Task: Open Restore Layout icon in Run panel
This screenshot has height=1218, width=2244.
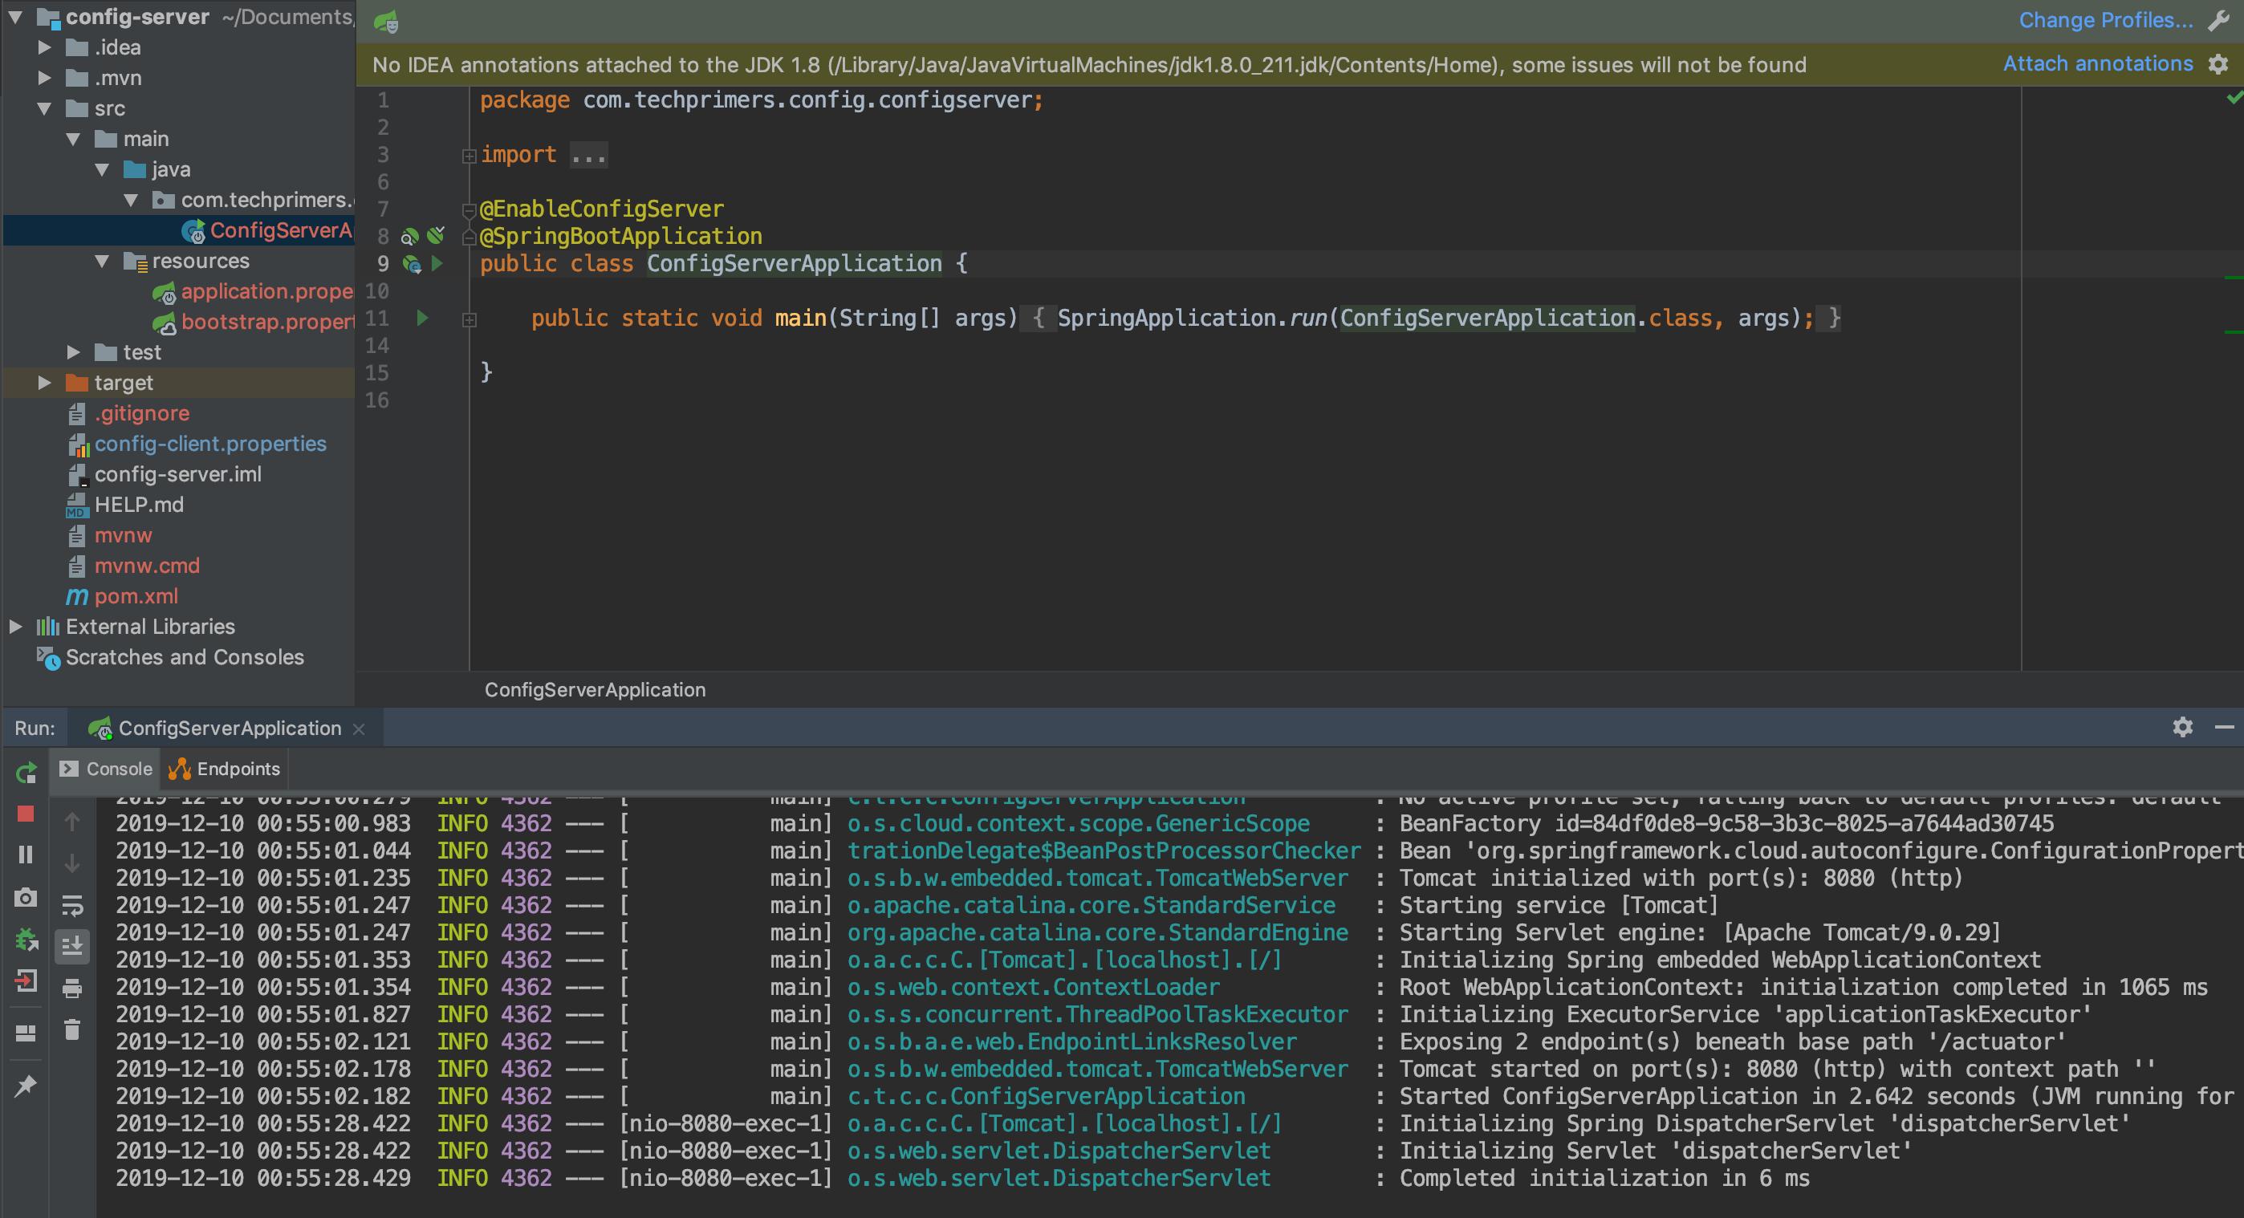Action: pyautogui.click(x=26, y=1033)
